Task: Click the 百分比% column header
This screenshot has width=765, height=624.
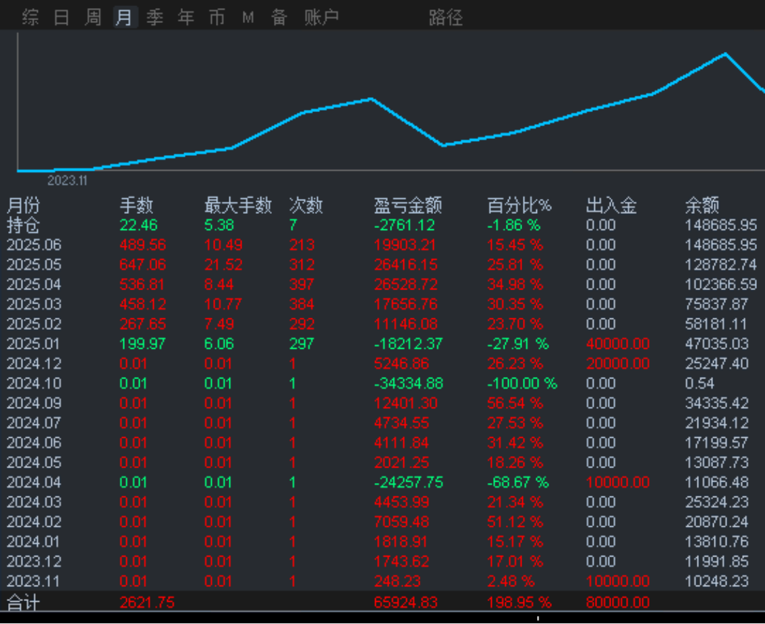Action: (x=519, y=205)
